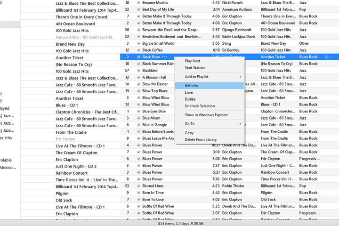Select the Pilgrim album entry
The height and width of the screenshot is (226, 339).
pyautogui.click(x=62, y=194)
